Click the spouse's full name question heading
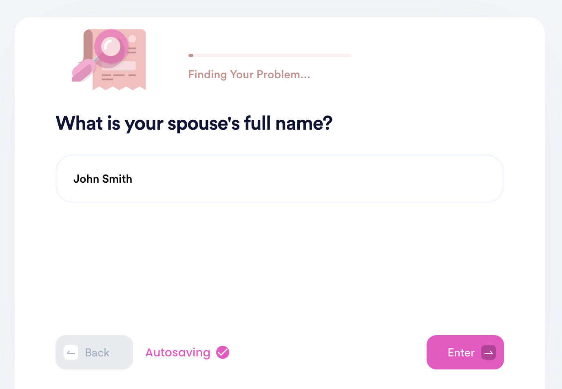Image resolution: width=562 pixels, height=389 pixels. click(x=194, y=123)
